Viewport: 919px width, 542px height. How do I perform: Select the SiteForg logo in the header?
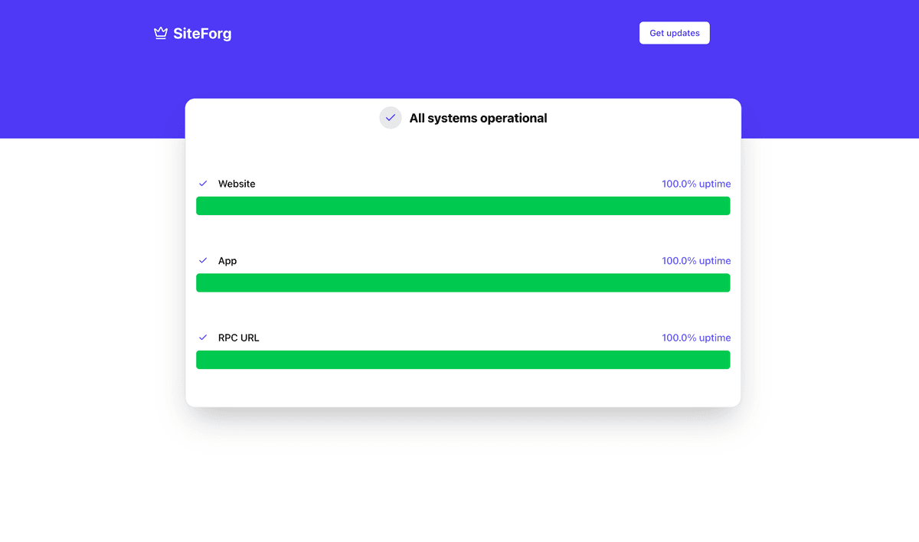pyautogui.click(x=192, y=33)
